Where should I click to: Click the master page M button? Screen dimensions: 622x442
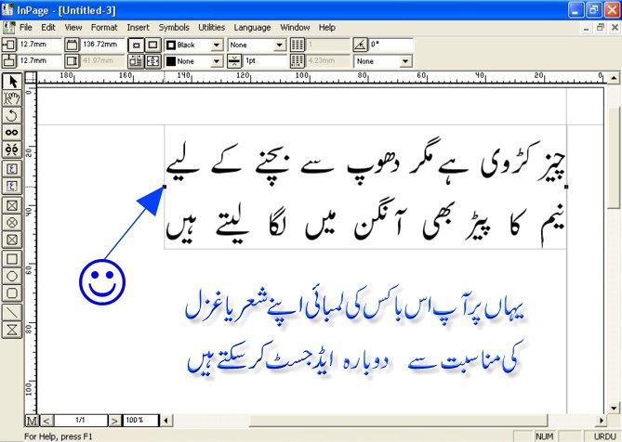32,422
